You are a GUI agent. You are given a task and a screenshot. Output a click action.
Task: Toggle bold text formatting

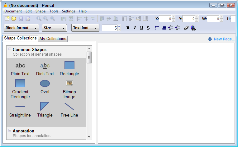[x=128, y=28]
